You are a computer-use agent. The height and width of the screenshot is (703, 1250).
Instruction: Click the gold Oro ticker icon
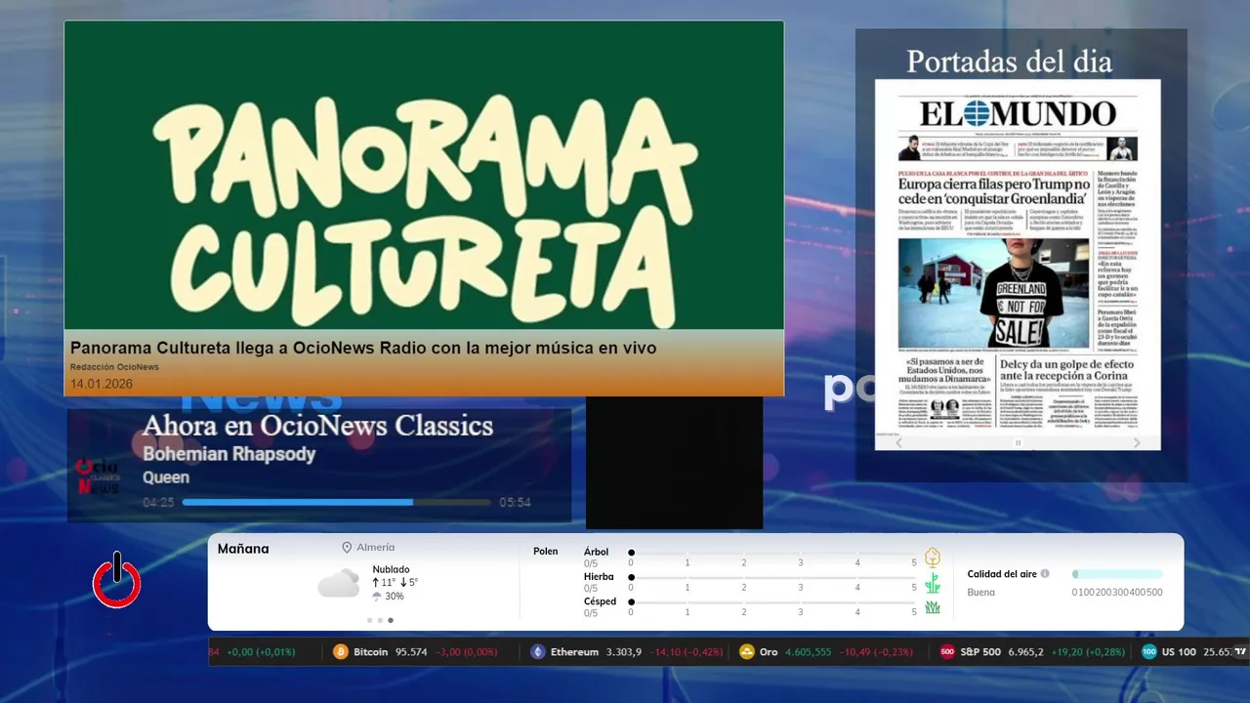(x=747, y=652)
